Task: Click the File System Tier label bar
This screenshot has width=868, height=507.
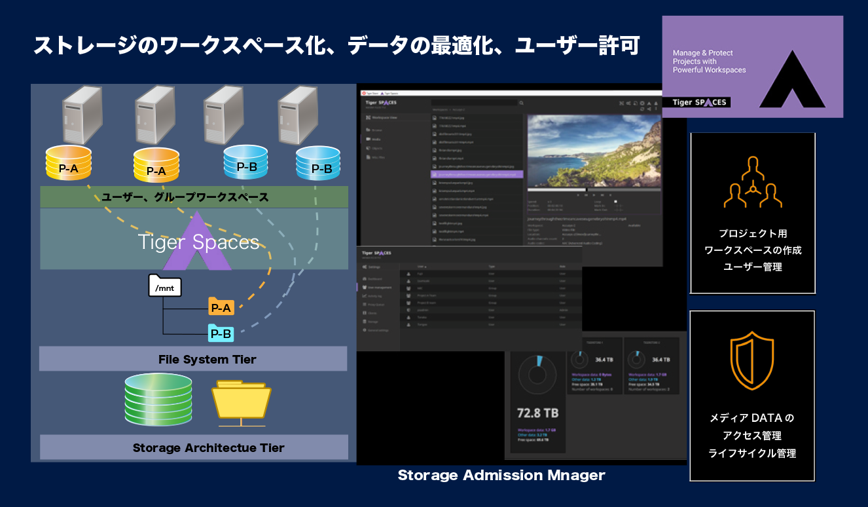Action: pos(193,359)
